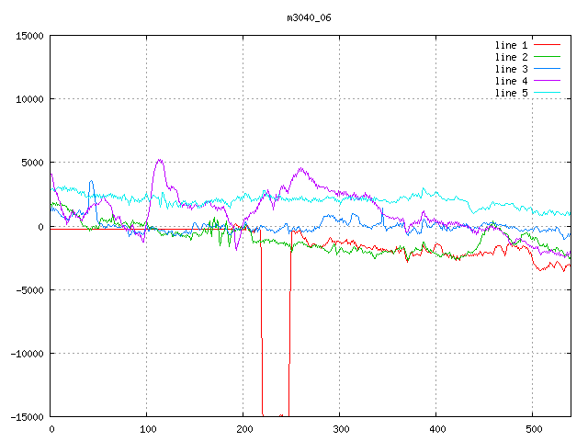Click the 15000 y-axis tick label

click(x=29, y=36)
